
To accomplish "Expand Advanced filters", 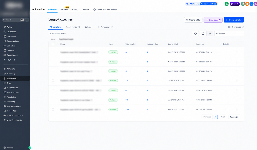I will pos(57,34).
